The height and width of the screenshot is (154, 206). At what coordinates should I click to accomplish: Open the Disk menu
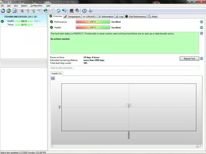coord(9,6)
